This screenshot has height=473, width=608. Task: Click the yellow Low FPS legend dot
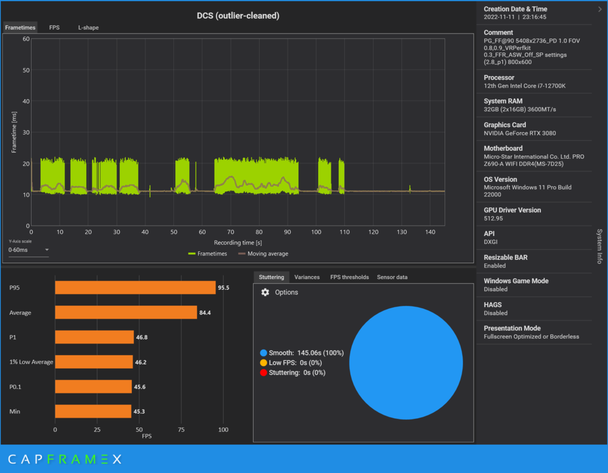coord(263,363)
